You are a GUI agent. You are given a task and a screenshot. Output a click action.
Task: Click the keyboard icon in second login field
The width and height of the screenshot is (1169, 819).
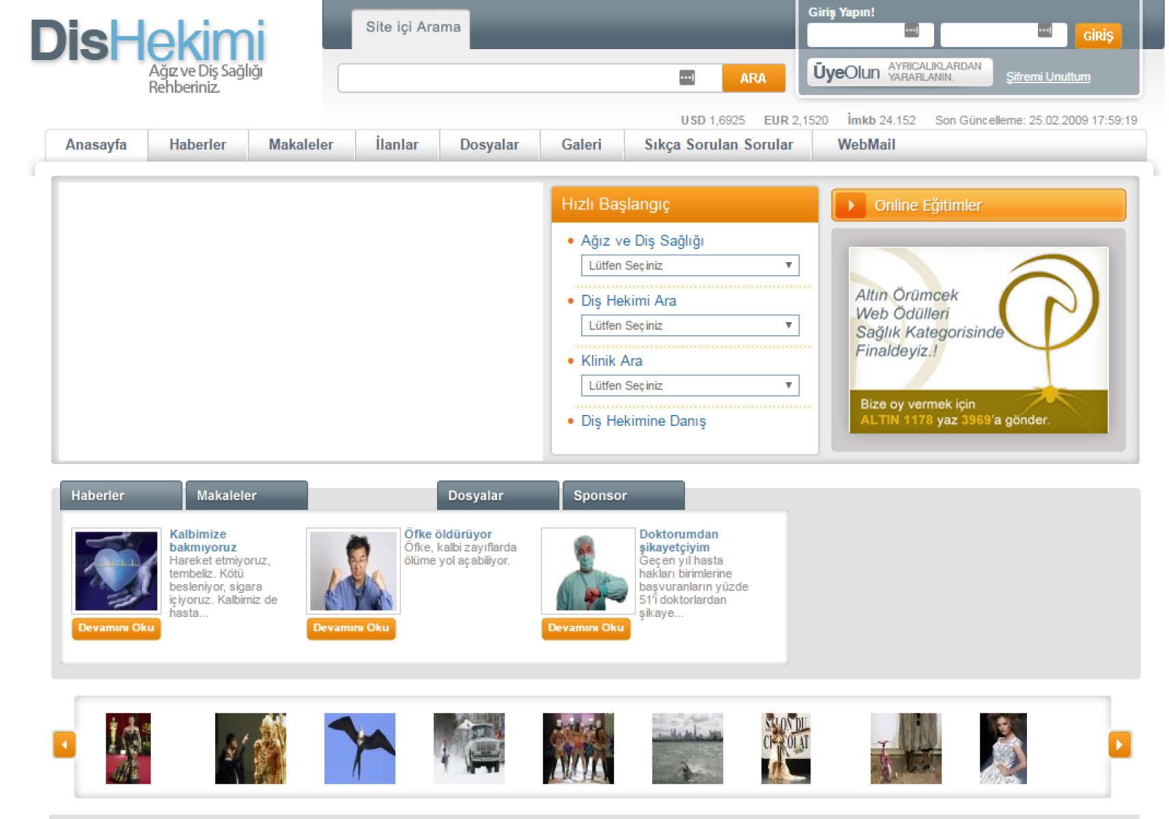tap(1044, 31)
